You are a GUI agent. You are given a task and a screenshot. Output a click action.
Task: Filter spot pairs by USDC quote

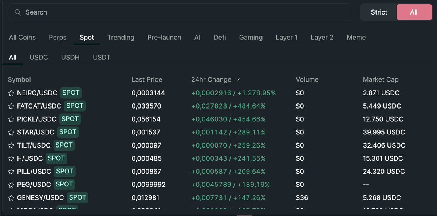coord(39,58)
